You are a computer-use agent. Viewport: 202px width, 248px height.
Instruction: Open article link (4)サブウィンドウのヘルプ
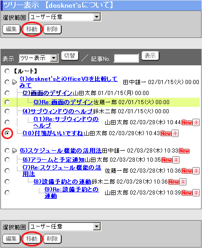coord(58,111)
